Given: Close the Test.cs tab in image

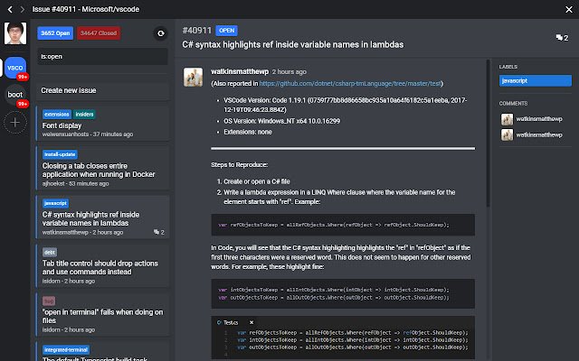Looking at the screenshot, I should click(x=252, y=323).
